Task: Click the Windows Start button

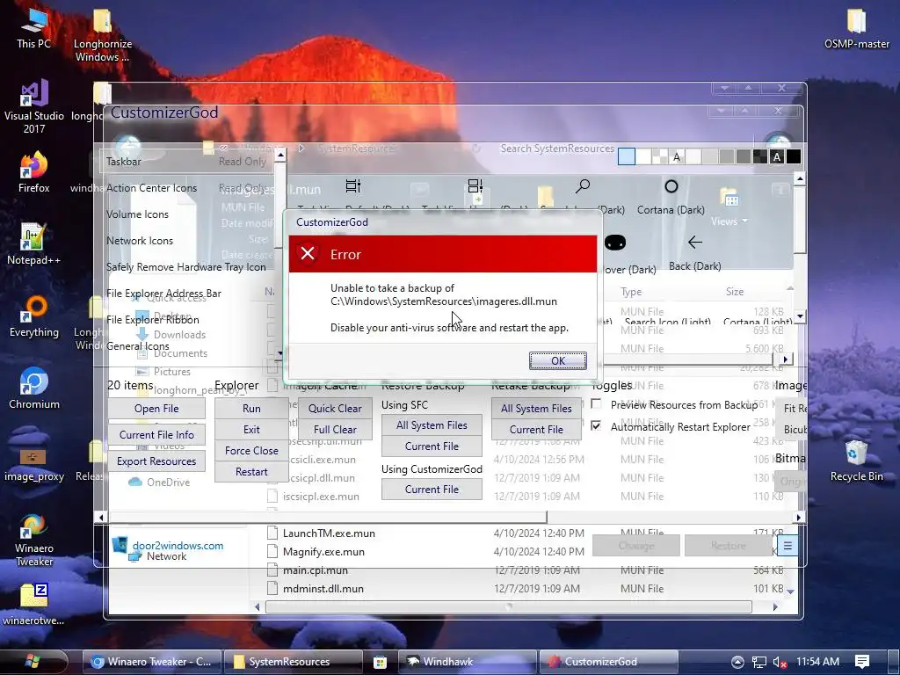Action: click(33, 661)
